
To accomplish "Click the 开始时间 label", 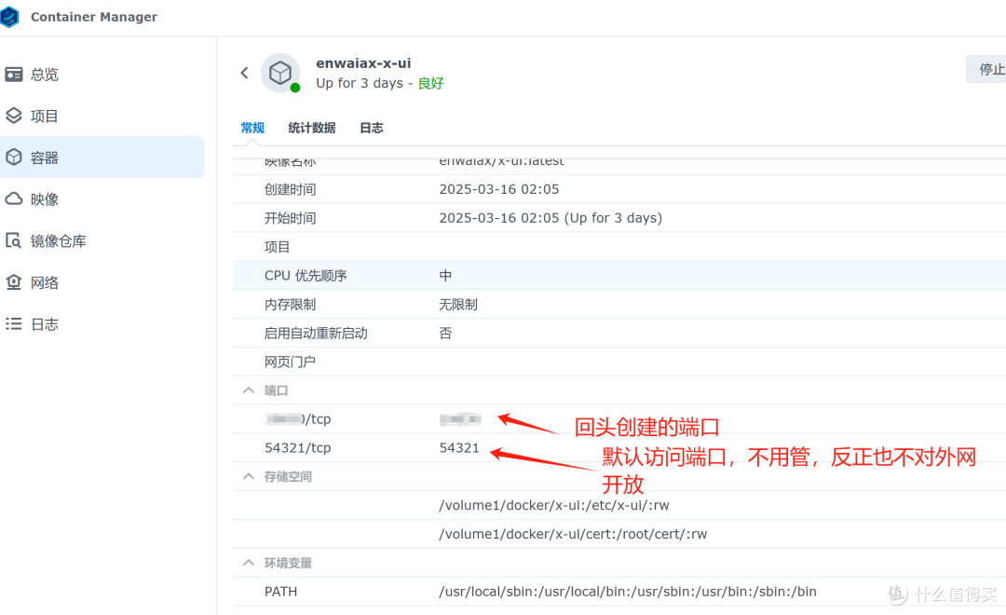I will [x=290, y=218].
